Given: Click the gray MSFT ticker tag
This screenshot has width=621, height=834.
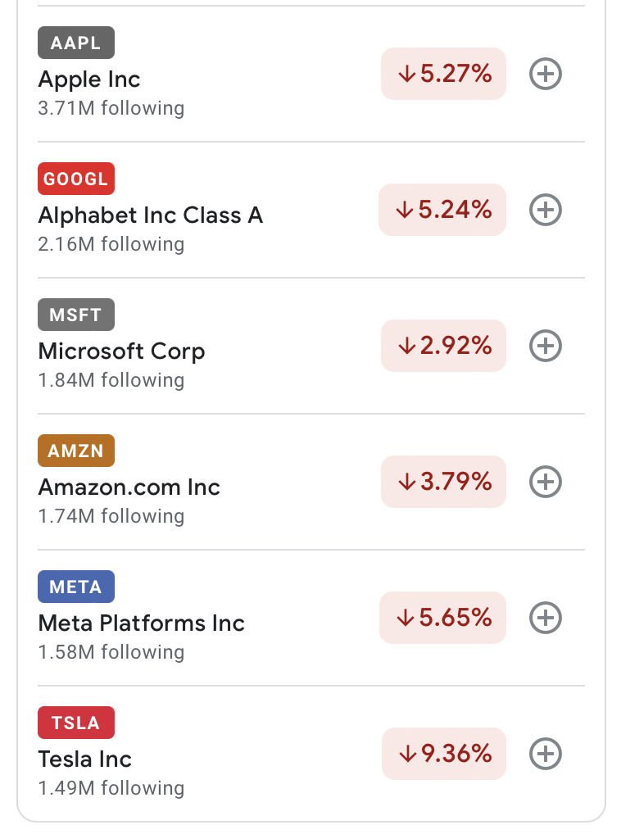Looking at the screenshot, I should coord(75,315).
